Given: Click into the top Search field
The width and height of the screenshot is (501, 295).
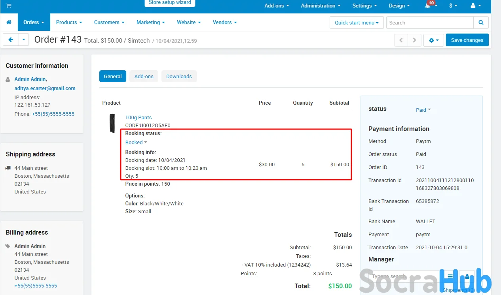Looking at the screenshot, I should click(x=429, y=23).
